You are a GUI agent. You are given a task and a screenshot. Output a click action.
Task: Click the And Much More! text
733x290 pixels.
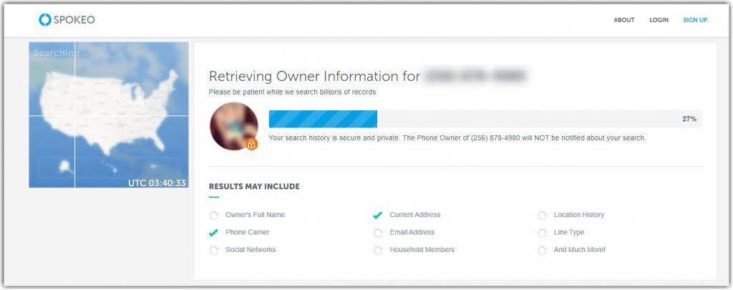tap(579, 250)
